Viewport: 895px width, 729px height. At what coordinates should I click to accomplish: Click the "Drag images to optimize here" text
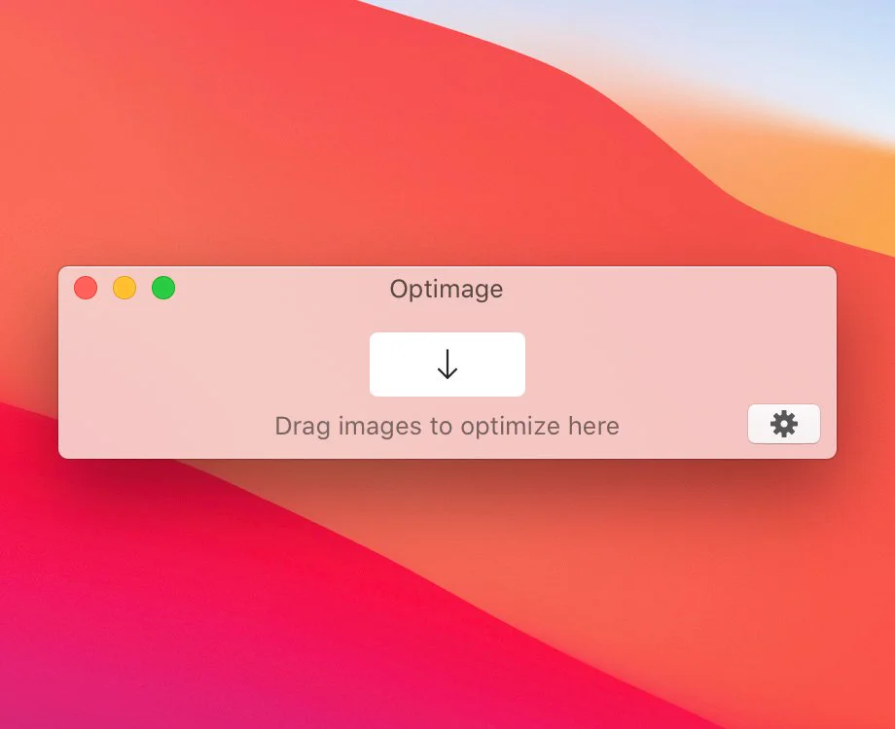tap(447, 426)
